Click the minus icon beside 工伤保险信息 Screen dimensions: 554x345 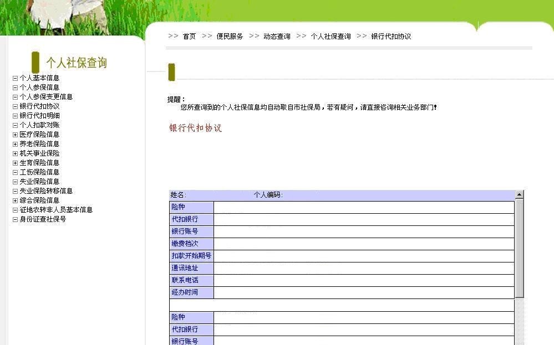[15, 172]
